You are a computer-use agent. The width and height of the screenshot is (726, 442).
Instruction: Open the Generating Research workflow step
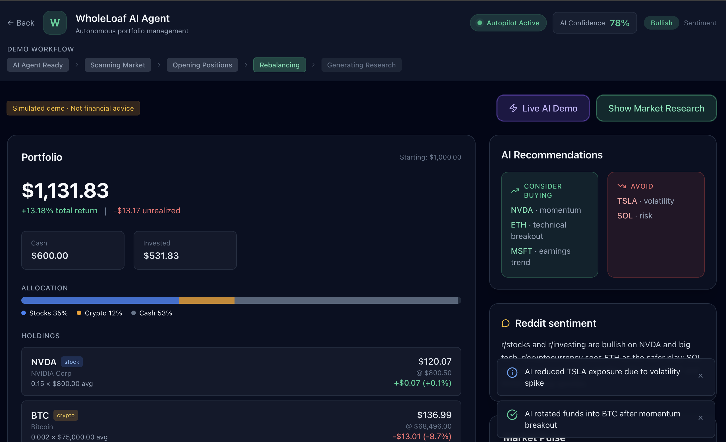coord(361,65)
